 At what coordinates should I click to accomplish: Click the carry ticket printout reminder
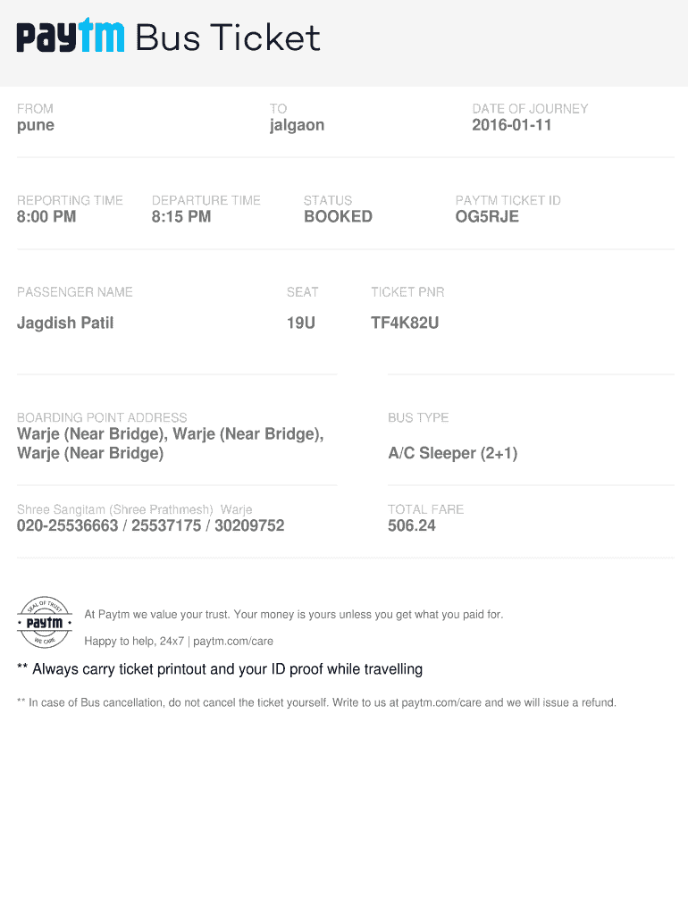(x=220, y=669)
